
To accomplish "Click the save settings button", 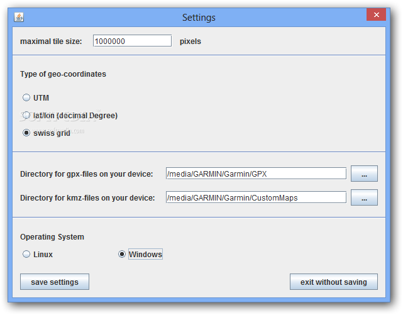I will tap(55, 282).
